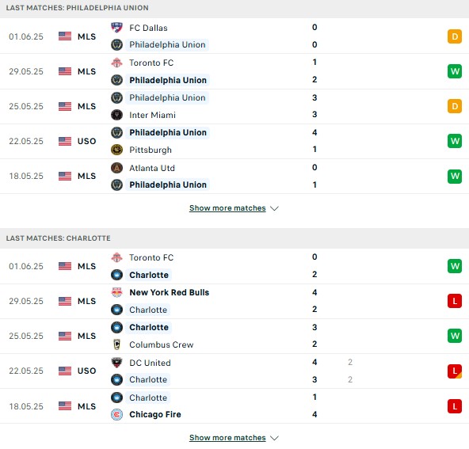Click the Chicago Fire crest
Screen dimensions: 469x449
[116, 414]
